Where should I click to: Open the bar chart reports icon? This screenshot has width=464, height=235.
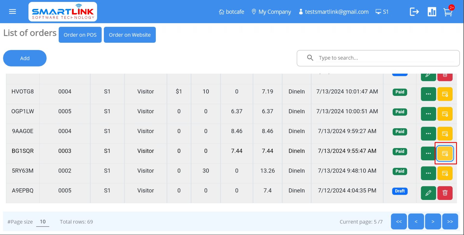[x=432, y=12]
